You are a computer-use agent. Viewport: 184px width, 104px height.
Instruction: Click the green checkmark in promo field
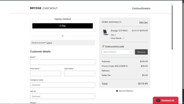tap(131, 52)
